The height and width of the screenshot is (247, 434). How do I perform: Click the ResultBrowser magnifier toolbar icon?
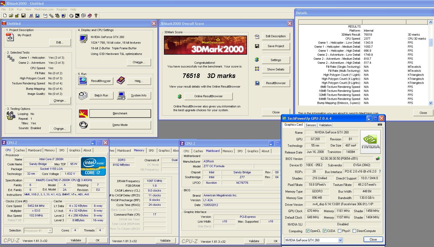pyautogui.click(x=37, y=16)
